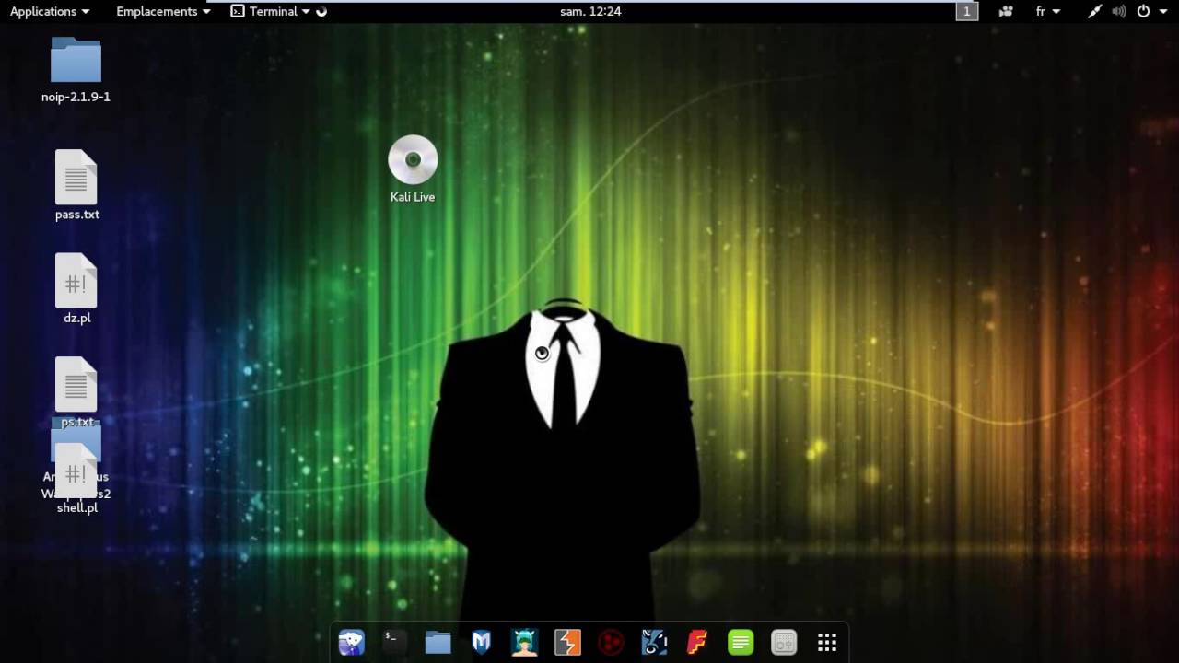1179x663 pixels.
Task: Show all applications grid in the dock
Action: point(827,642)
